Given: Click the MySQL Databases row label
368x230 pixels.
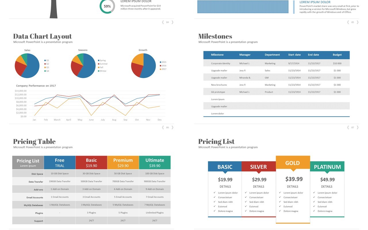Looking at the screenshot, I should pyautogui.click(x=33, y=205).
